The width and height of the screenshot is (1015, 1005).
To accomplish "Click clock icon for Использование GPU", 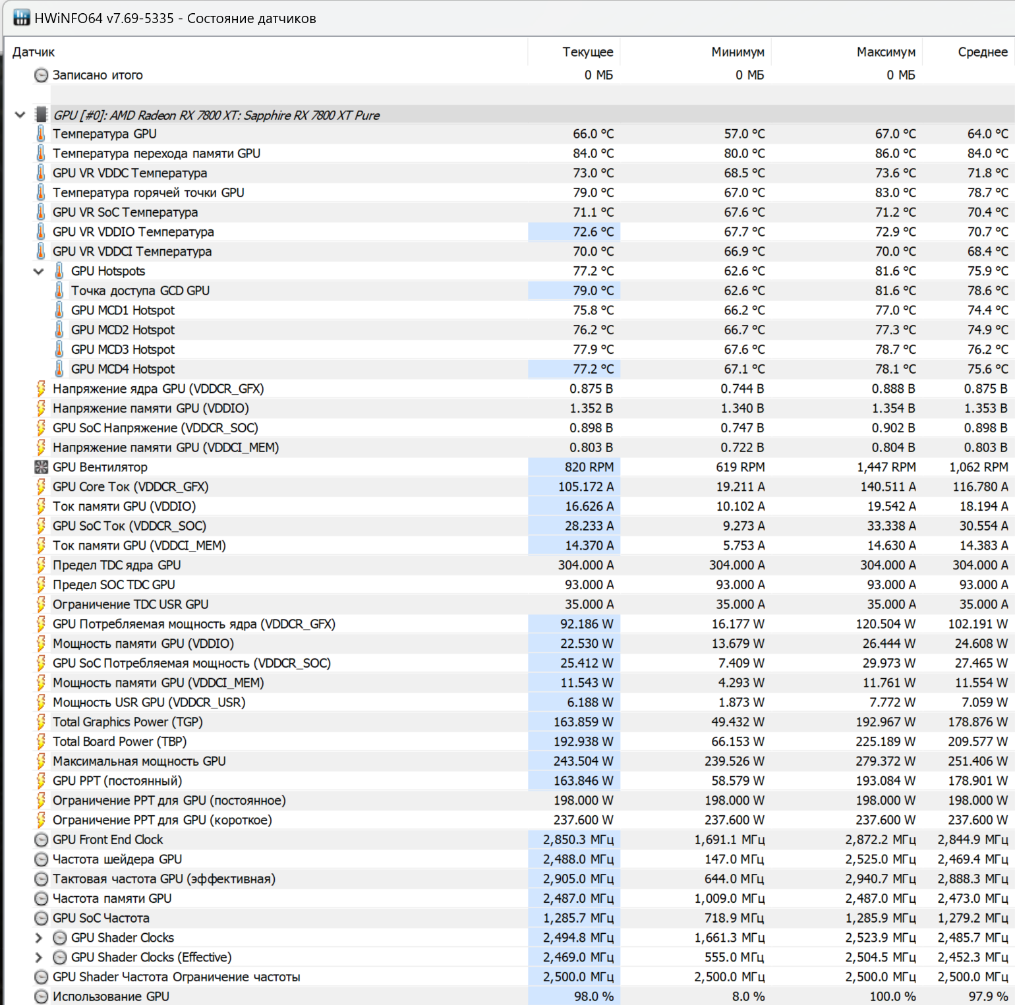I will click(x=41, y=996).
